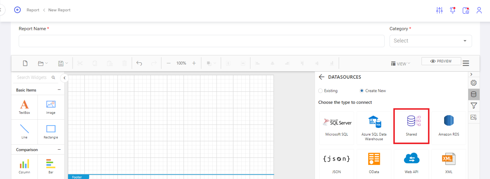Viewport: 490px width, 179px height.
Task: Open the hamburger menu beside Preview
Action: point(466,63)
